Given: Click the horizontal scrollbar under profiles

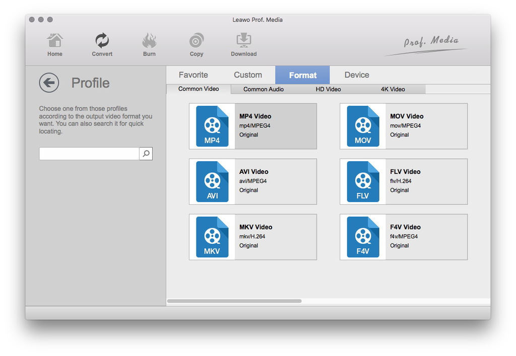Looking at the screenshot, I should click(x=234, y=301).
